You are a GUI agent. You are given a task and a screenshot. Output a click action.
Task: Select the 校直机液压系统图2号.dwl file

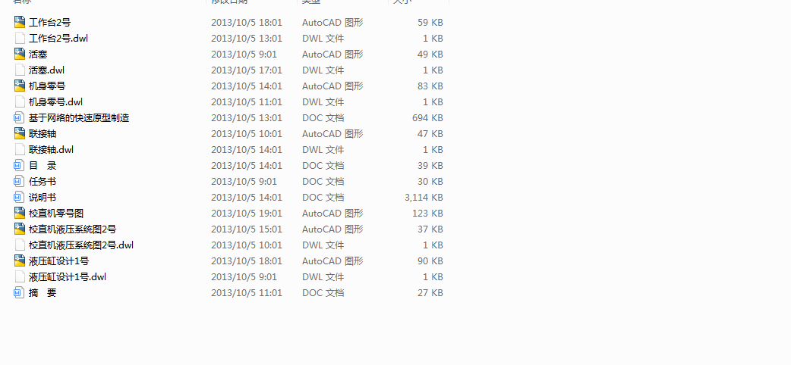click(x=81, y=245)
